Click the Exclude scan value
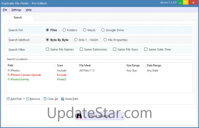199x128 pixels. (62, 75)
